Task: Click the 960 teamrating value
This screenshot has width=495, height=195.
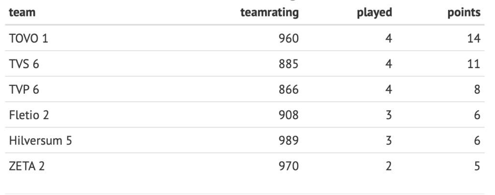Action: (289, 38)
